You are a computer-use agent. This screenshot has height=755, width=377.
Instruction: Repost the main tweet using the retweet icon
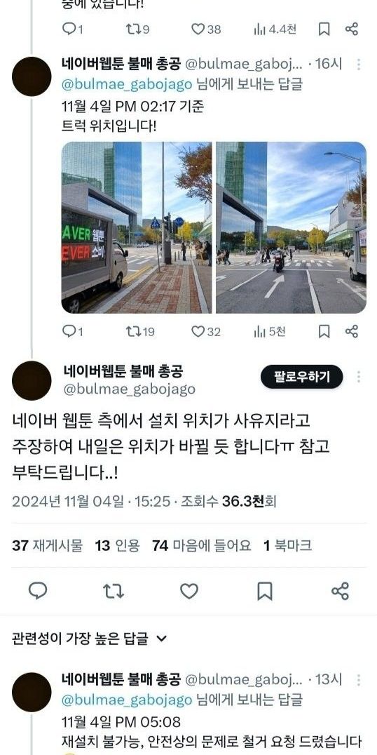(114, 591)
